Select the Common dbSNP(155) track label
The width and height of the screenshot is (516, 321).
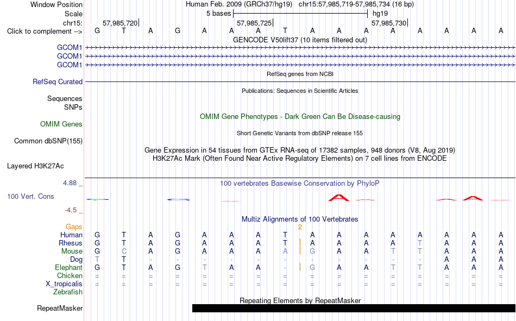click(48, 141)
